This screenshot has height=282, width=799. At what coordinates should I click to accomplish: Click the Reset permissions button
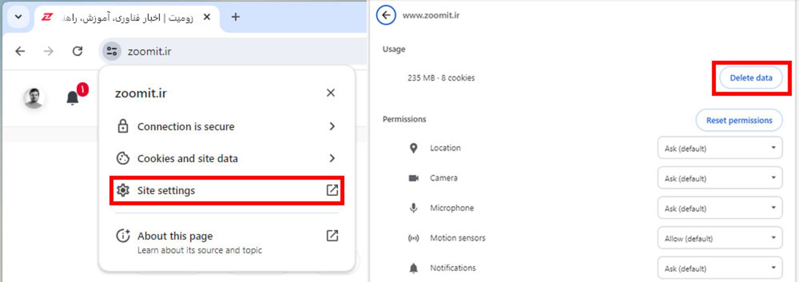point(739,120)
